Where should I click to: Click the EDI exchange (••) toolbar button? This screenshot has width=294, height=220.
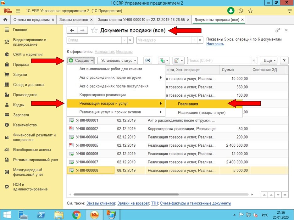click(x=148, y=60)
